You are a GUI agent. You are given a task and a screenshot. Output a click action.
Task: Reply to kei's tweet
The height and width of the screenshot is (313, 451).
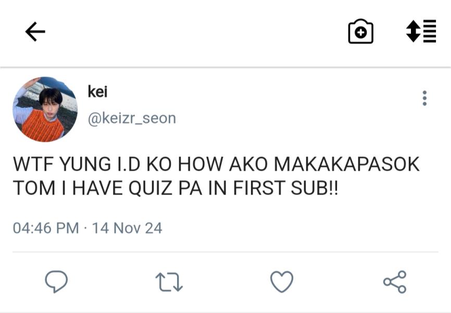click(56, 282)
